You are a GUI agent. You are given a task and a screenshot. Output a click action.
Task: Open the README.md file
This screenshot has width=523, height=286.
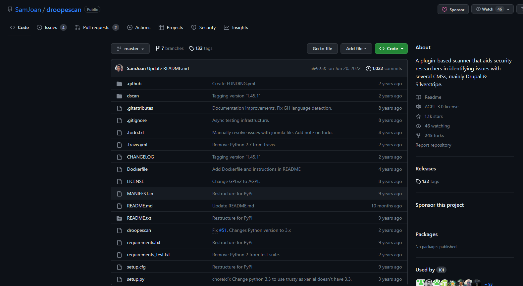140,206
